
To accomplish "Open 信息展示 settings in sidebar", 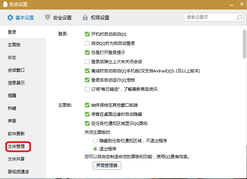I will (x=23, y=83).
